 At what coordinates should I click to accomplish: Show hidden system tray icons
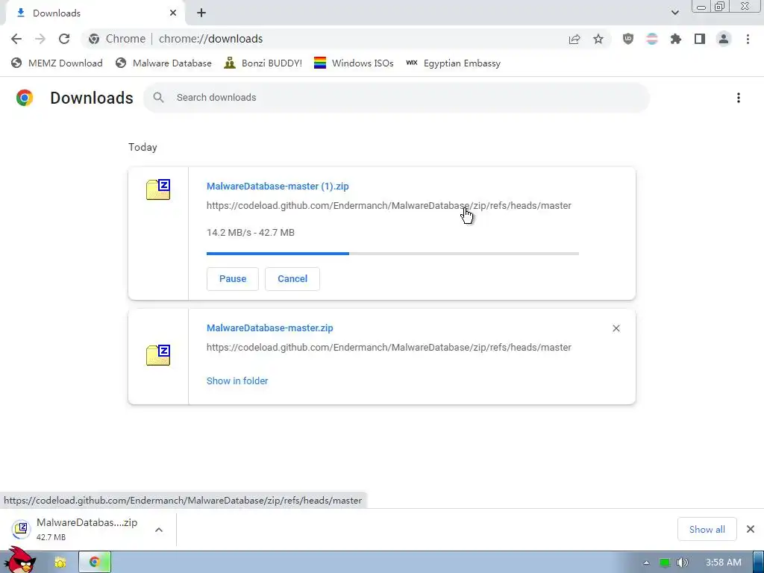(646, 563)
